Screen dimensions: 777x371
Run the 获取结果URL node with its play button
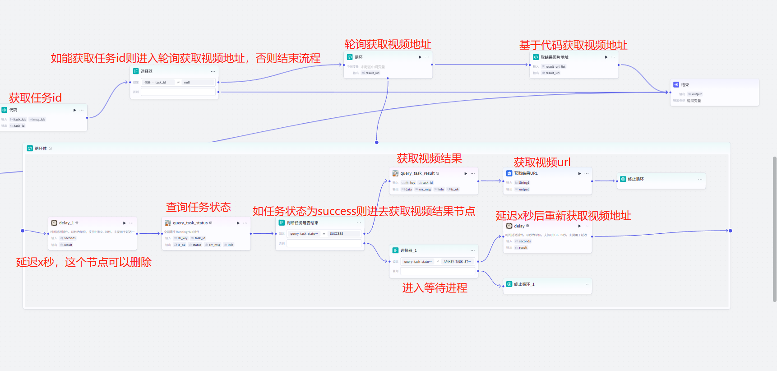point(580,173)
